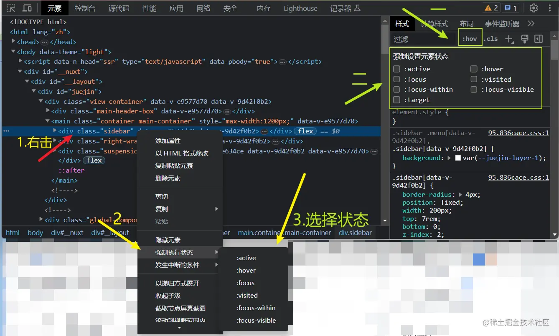The image size is (559, 336).
Task: Click the 过滤 styles filter field
Action: 422,39
